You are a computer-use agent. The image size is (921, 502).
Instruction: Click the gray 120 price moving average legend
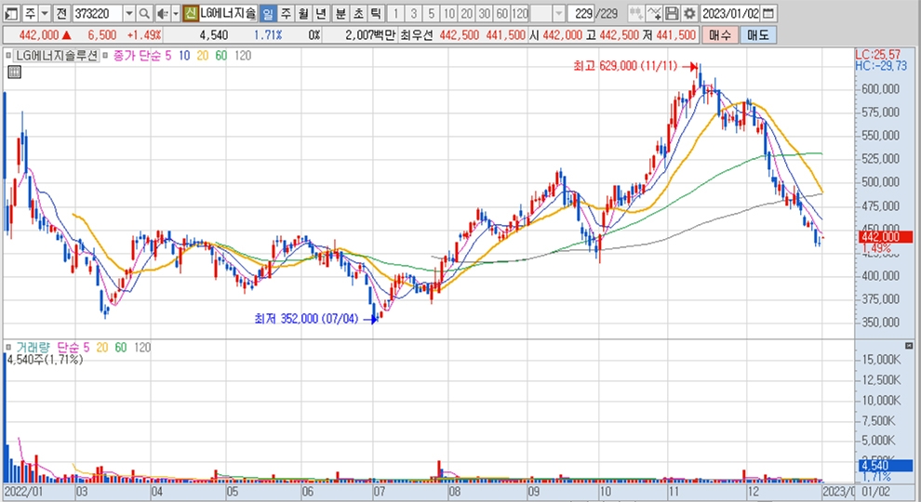coord(243,55)
